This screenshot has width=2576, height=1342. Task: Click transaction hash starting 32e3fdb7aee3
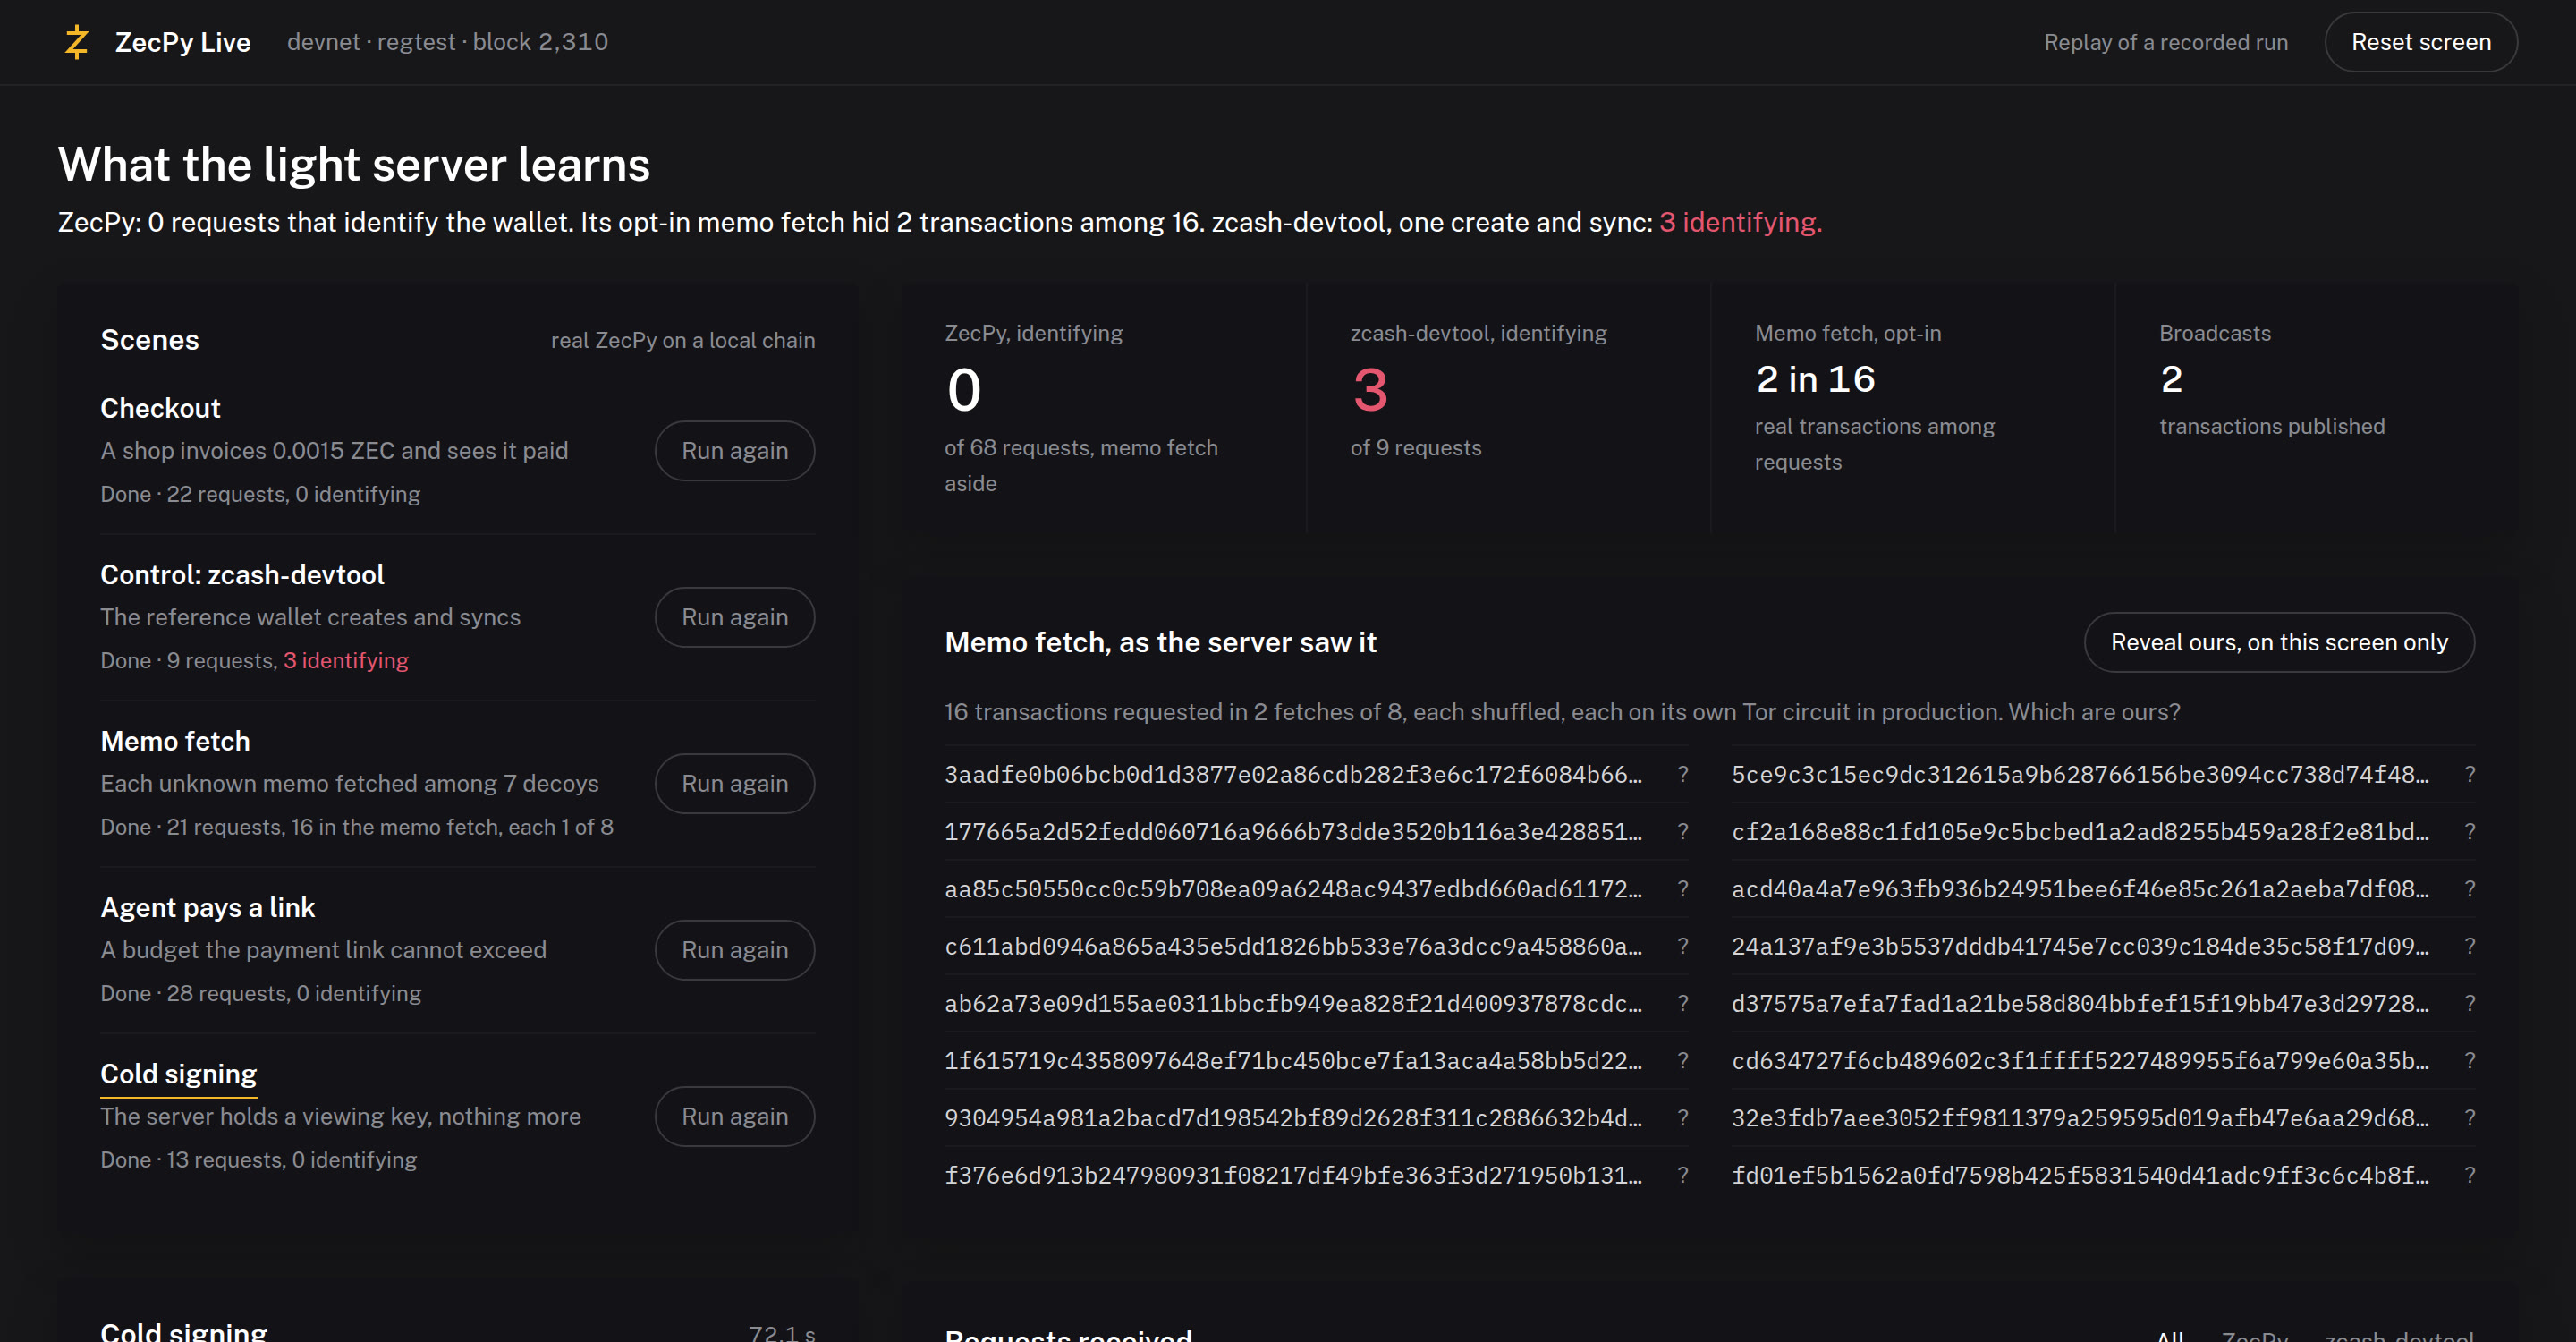[x=2080, y=1117]
